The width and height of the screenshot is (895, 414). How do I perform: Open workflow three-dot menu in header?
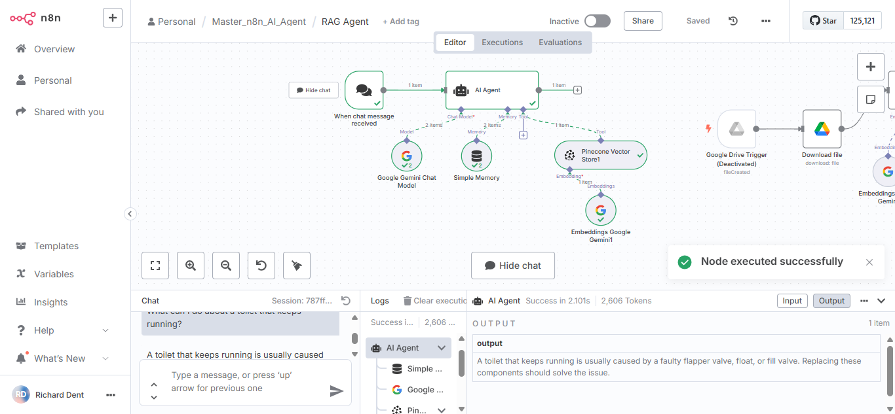click(766, 21)
